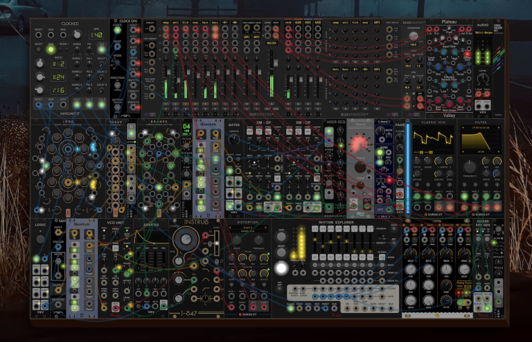Toggle the green RUN button on Clocked
This screenshot has height=342, width=532.
click(x=51, y=49)
